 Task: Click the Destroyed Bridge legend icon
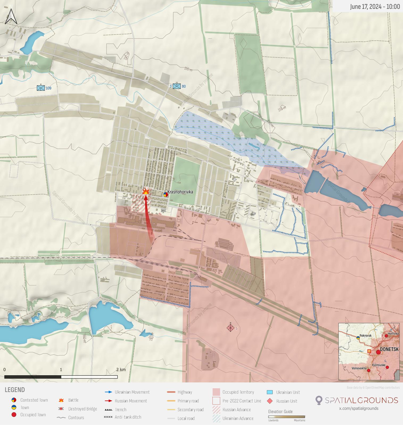(x=61, y=409)
